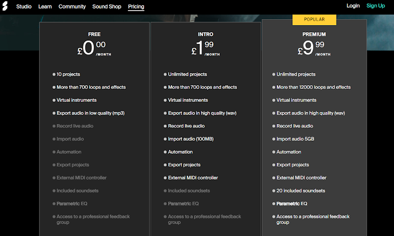Select the Pricing tab
Viewport: 394px width, 236px height.
tap(136, 7)
